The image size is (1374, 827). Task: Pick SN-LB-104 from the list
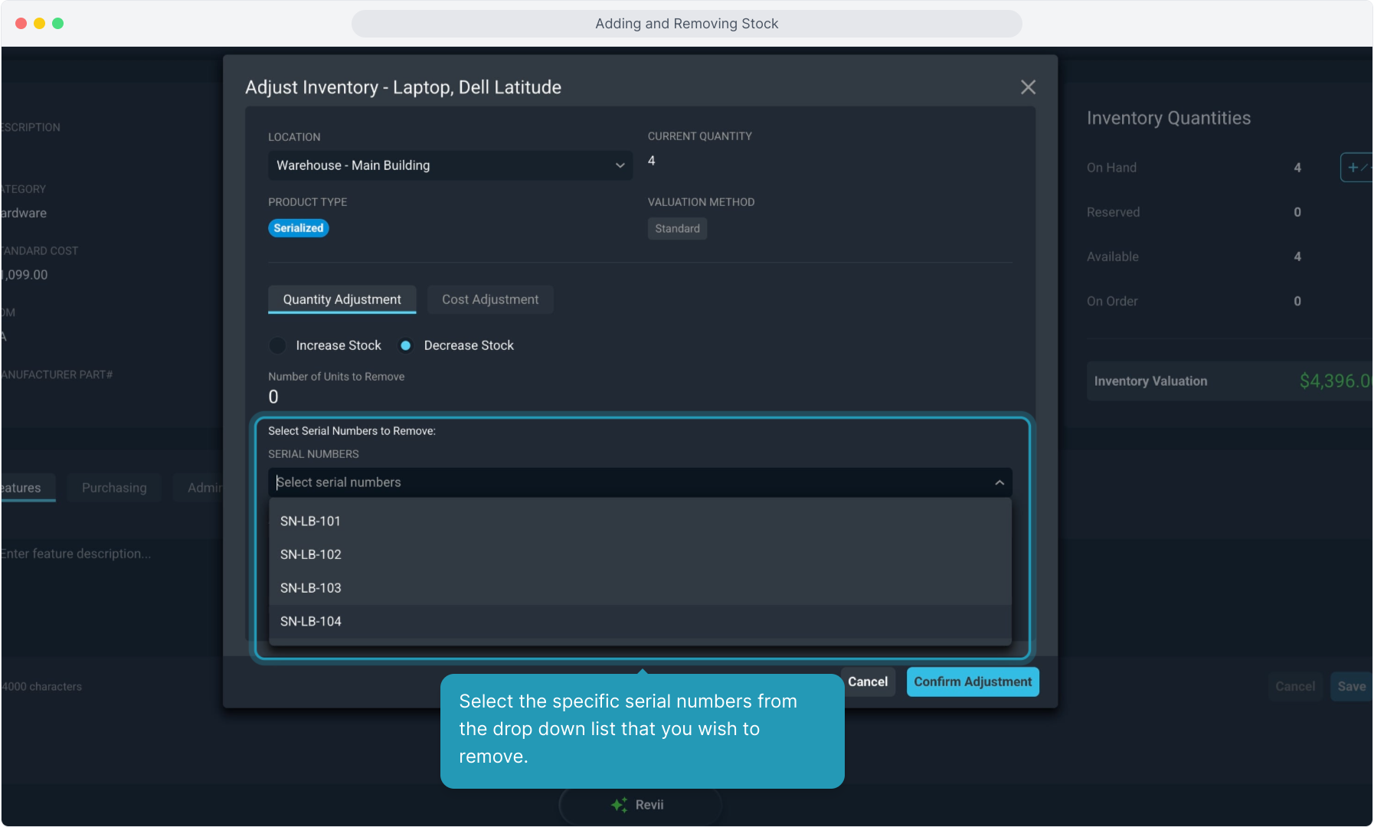(310, 622)
